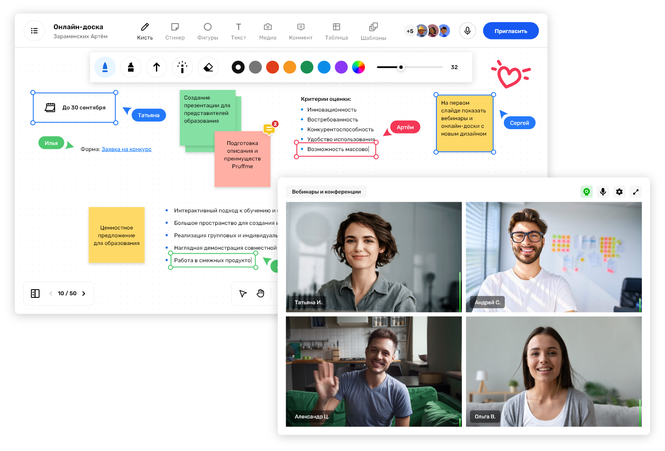Screen dimensions: 665x451
Task: Go to next board page arrow
Action: [x=84, y=294]
